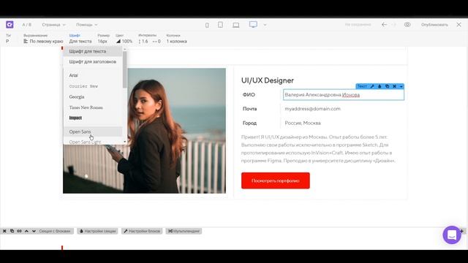Click the redo forward arrow
The width and height of the screenshot is (468, 263).
click(394, 25)
